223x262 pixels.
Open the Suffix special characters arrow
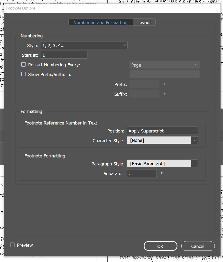click(x=165, y=94)
